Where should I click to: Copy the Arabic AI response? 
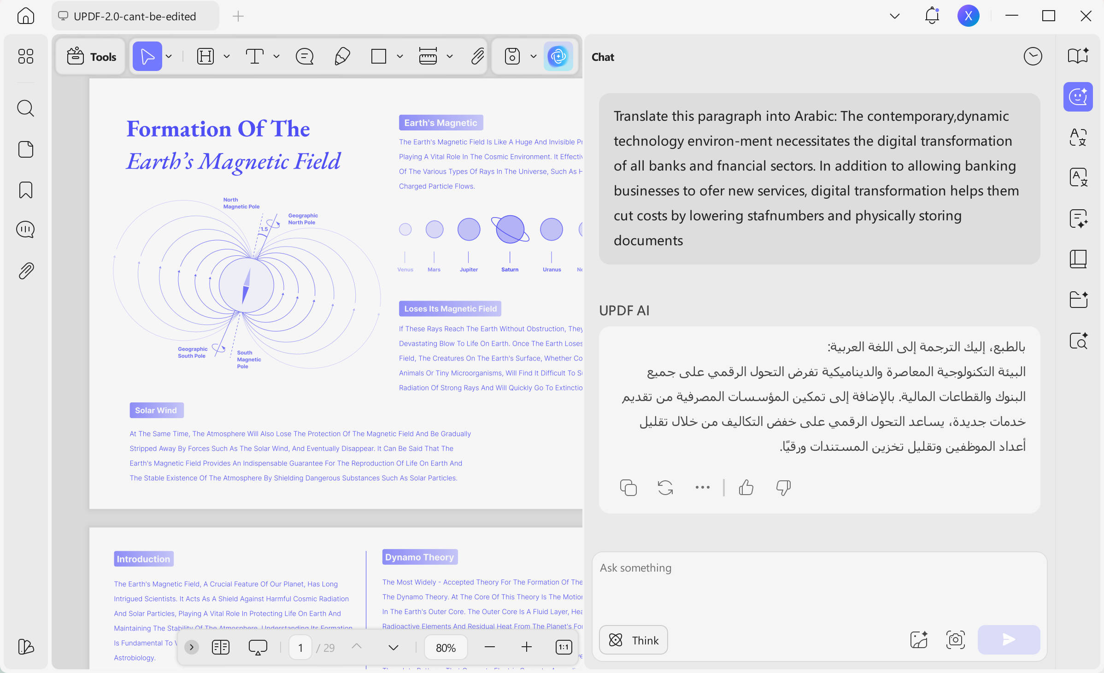(x=628, y=487)
